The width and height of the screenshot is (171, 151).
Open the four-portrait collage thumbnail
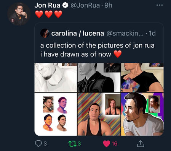(x=56, y=114)
